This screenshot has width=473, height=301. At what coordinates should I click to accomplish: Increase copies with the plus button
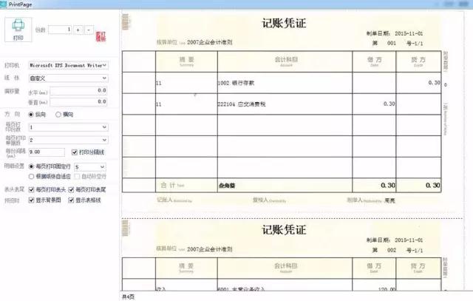78,29
